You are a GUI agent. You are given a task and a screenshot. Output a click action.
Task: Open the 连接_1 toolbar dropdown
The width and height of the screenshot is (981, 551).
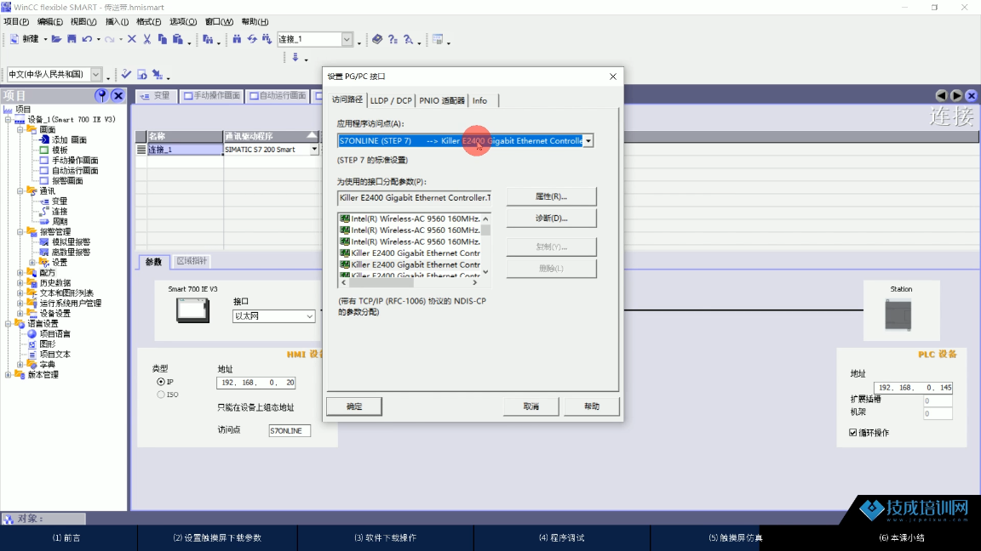pos(347,39)
